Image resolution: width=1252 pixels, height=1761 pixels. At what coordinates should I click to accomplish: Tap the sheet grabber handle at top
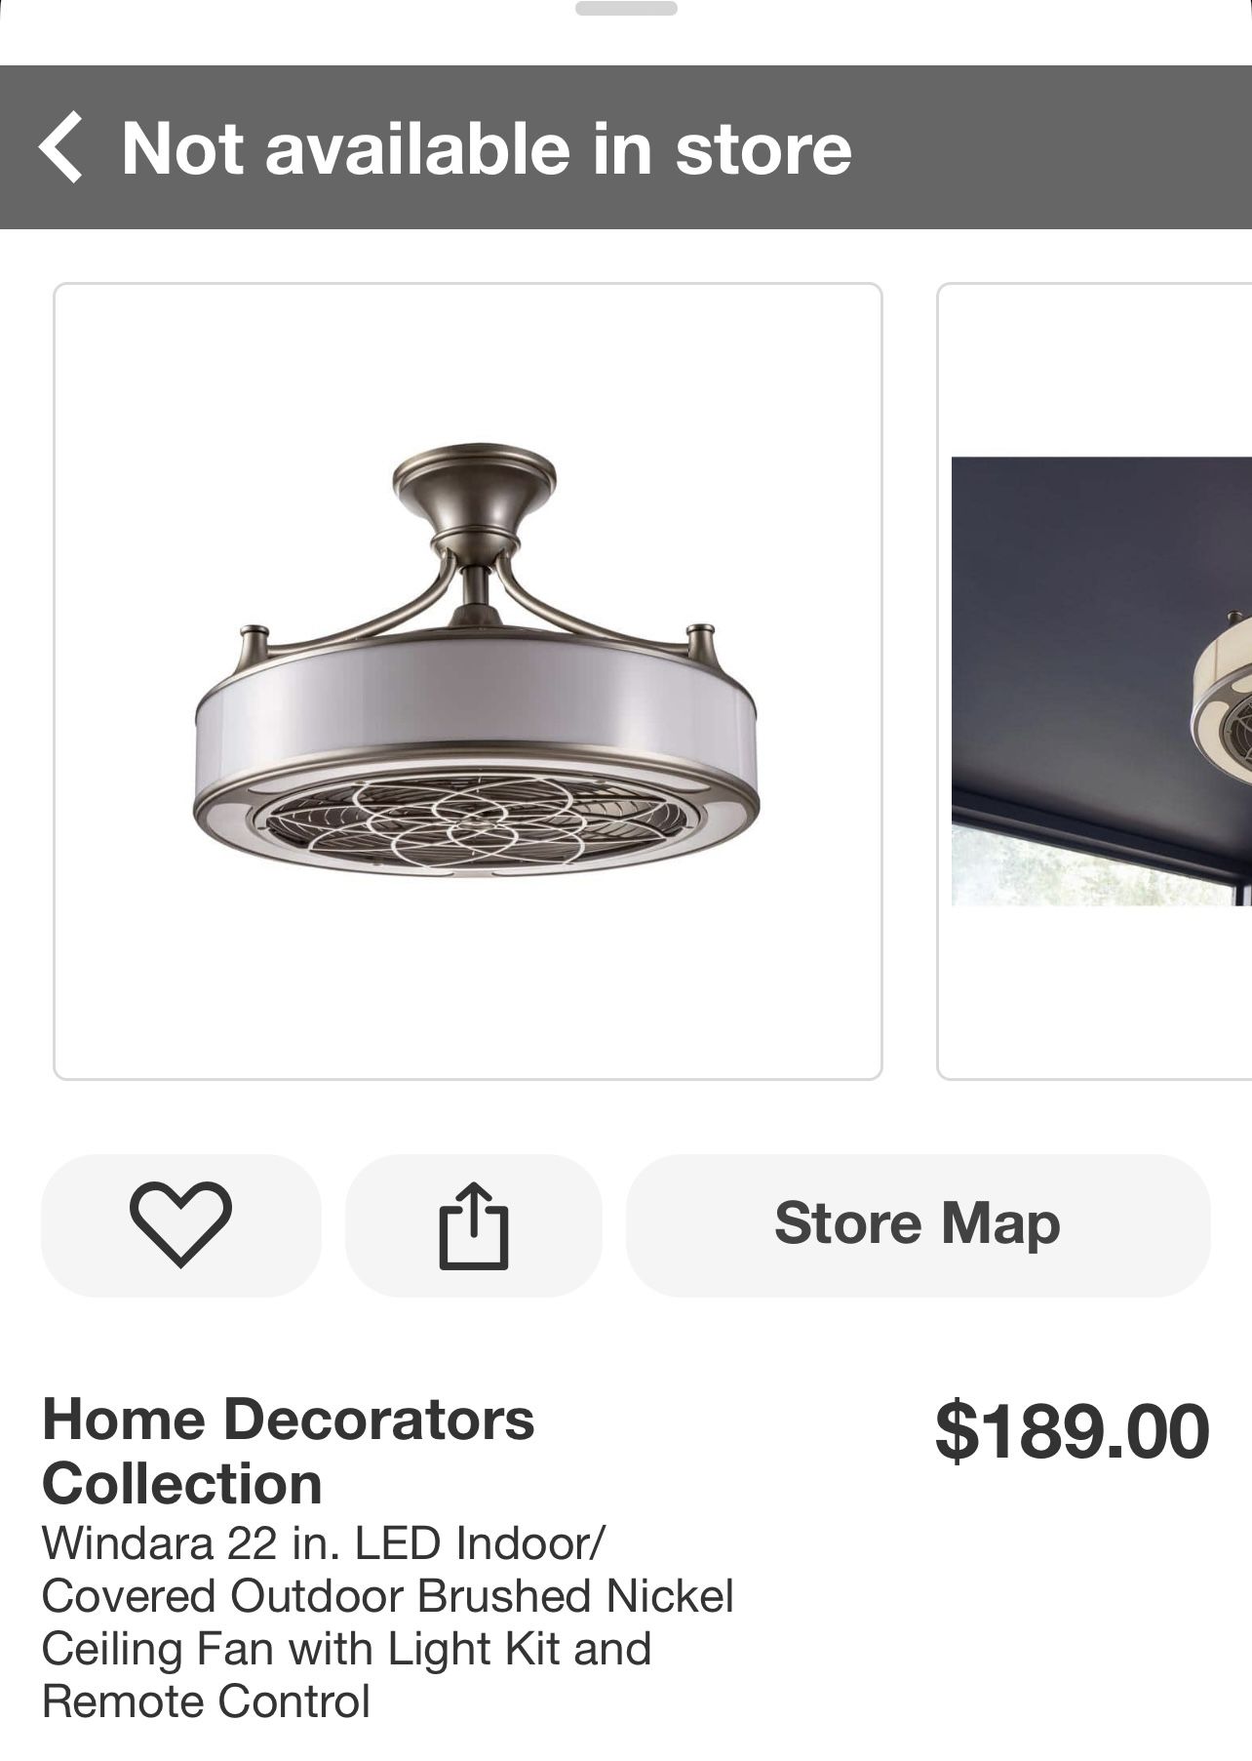click(626, 9)
